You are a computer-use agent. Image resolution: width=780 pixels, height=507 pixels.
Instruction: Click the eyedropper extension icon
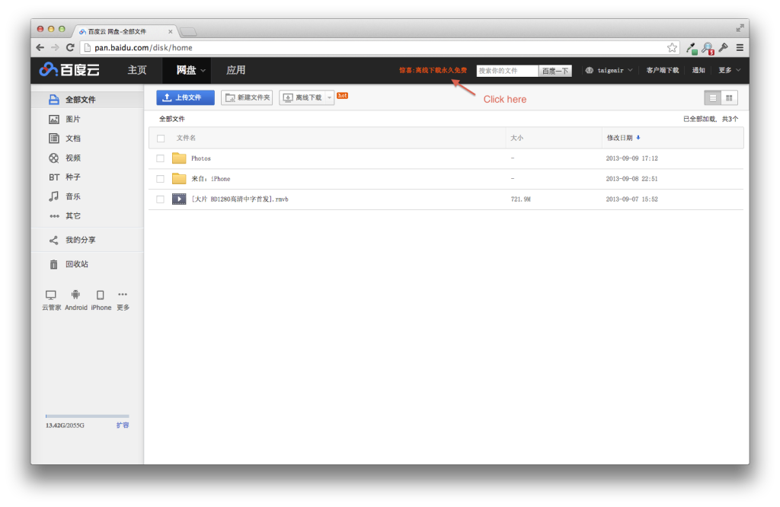692,48
